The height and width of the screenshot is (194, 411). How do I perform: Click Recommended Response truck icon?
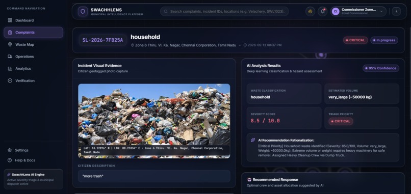249,180
